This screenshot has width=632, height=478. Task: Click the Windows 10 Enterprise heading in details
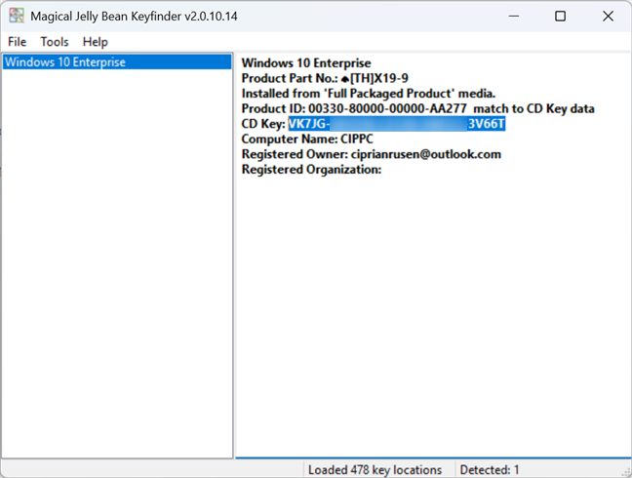pyautogui.click(x=306, y=63)
